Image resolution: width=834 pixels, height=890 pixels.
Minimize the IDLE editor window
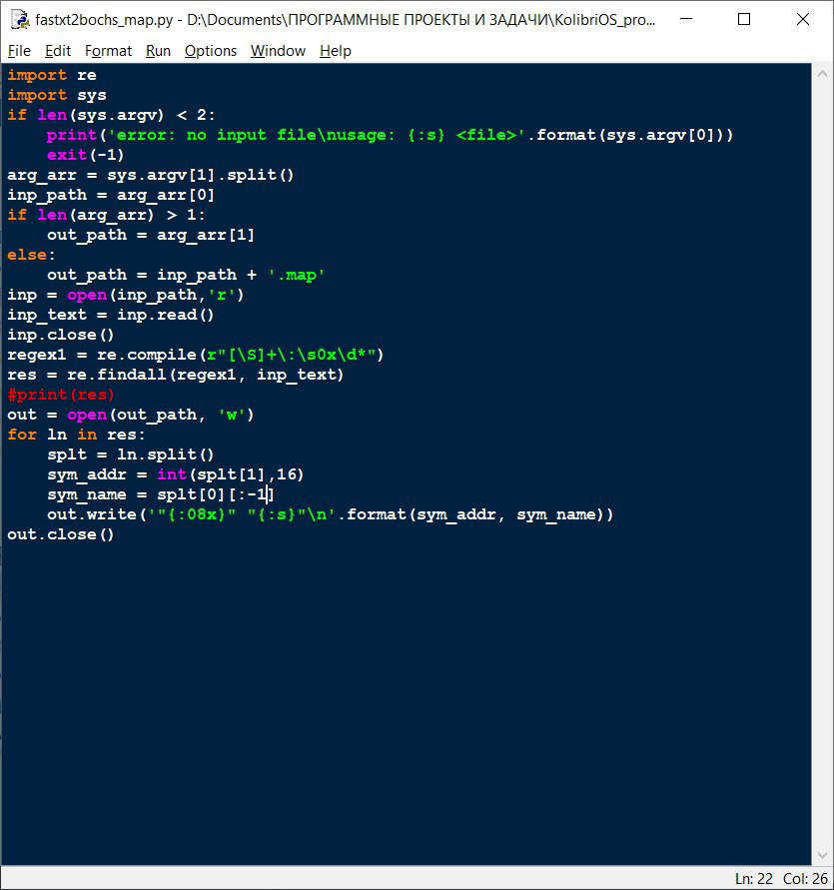[686, 19]
